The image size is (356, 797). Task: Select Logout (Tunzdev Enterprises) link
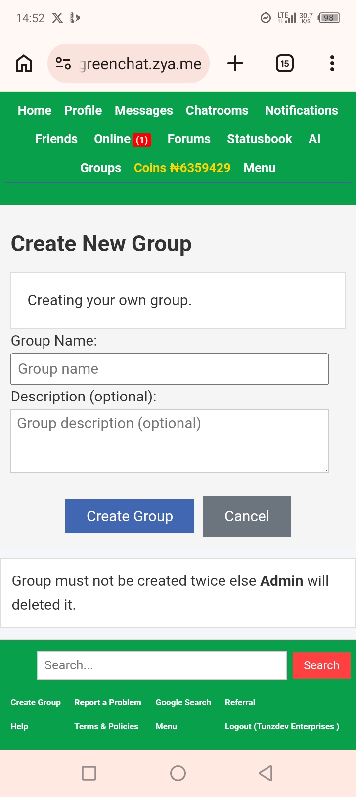(282, 726)
